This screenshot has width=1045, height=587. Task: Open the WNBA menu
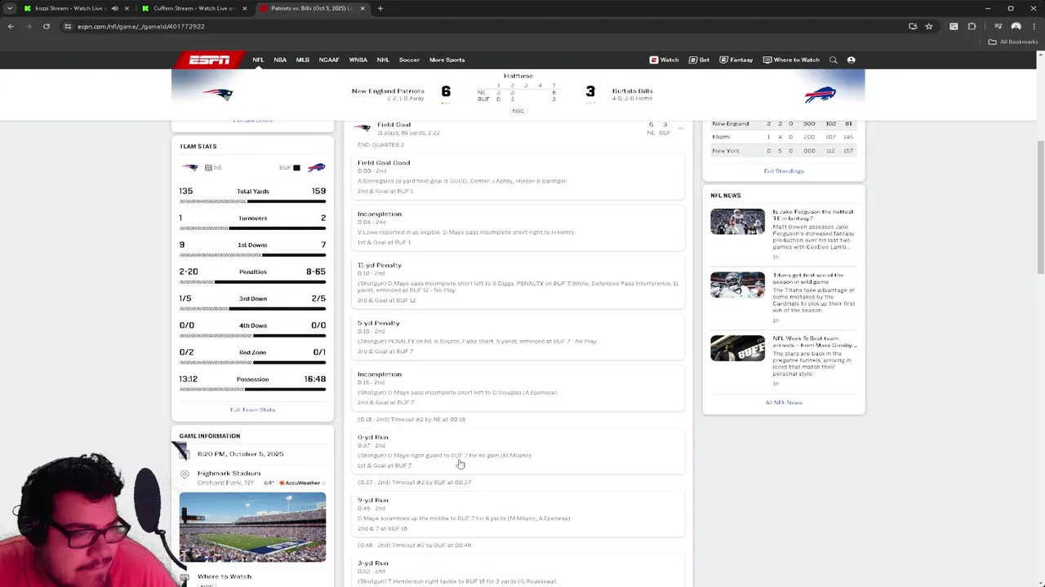click(358, 60)
